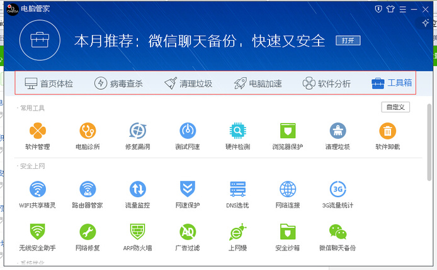Launch 电脑诊所 stethoscope tool
This screenshot has width=437, height=270.
tap(88, 136)
